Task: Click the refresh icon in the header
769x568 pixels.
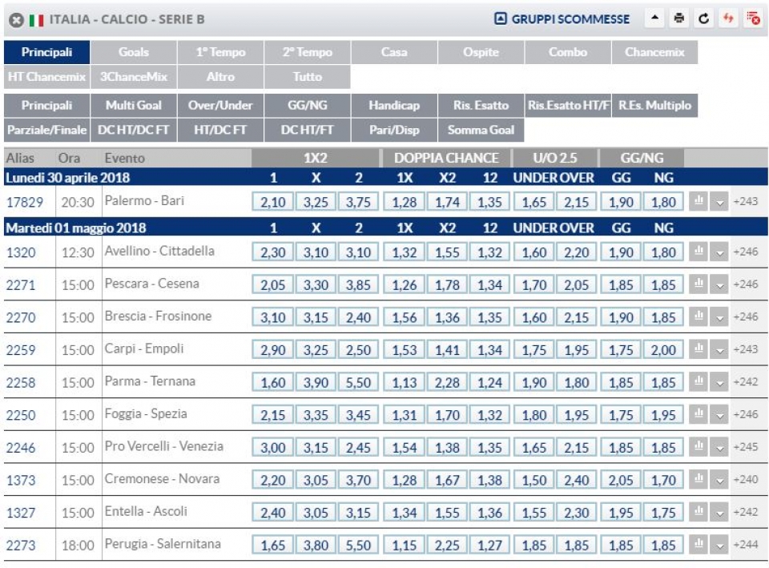Action: [x=704, y=18]
